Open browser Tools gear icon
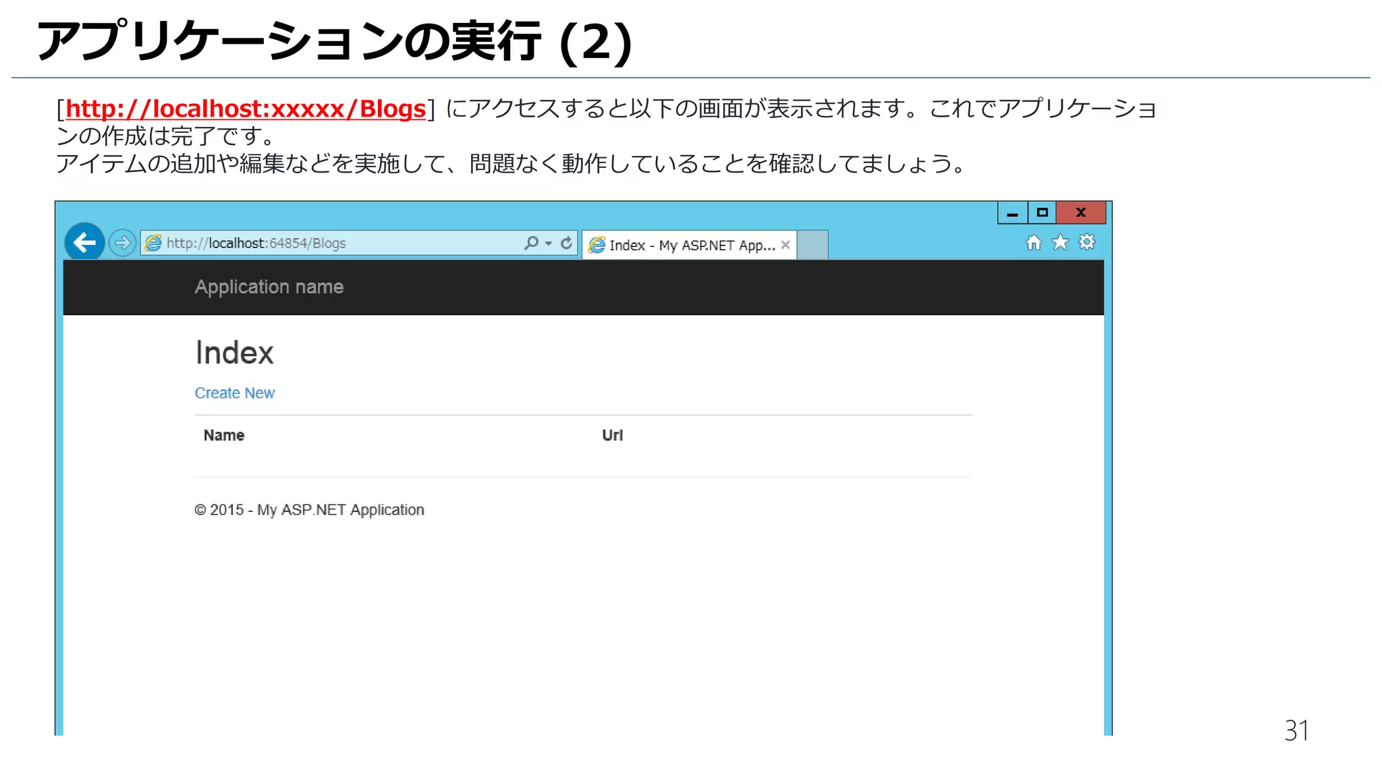The height and width of the screenshot is (777, 1382). pyautogui.click(x=1086, y=242)
